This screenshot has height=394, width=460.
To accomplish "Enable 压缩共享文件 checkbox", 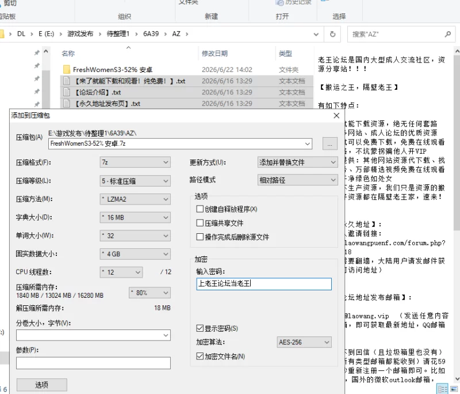I will point(200,223).
